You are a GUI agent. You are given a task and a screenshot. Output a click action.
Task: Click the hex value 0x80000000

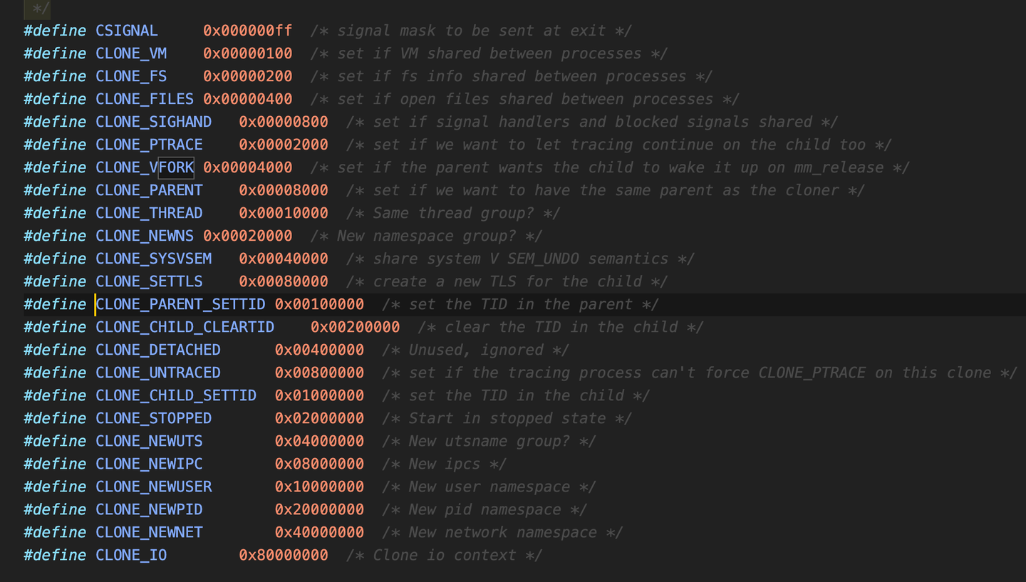pyautogui.click(x=284, y=555)
